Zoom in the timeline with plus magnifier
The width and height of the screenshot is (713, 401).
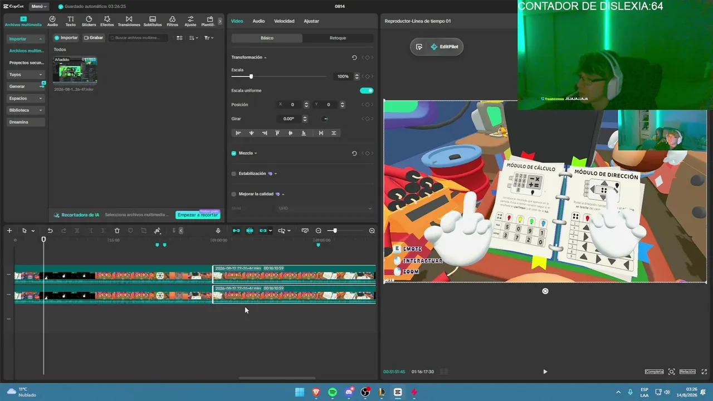coord(372,231)
